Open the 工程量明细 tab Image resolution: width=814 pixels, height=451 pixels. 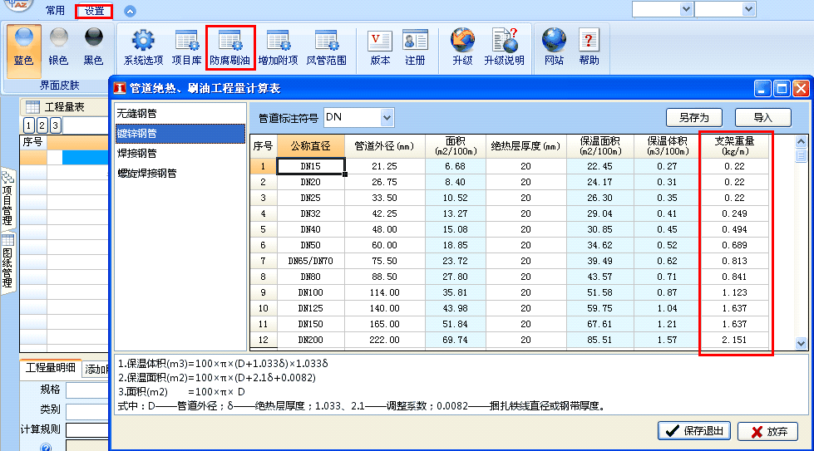point(50,369)
